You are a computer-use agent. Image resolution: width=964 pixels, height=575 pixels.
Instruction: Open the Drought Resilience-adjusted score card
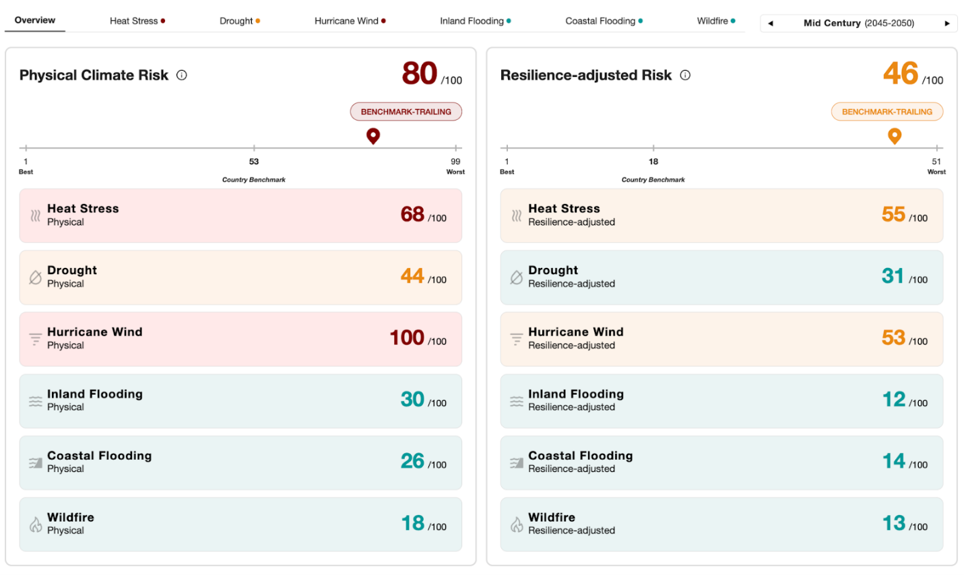pyautogui.click(x=721, y=277)
